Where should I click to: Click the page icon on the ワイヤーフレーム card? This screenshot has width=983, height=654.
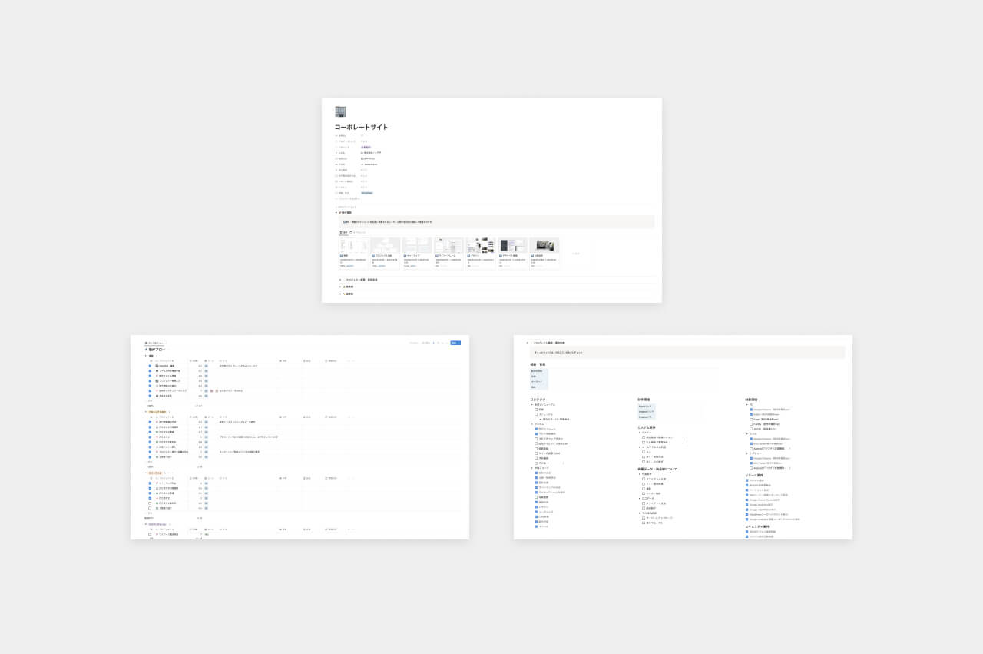tap(437, 255)
